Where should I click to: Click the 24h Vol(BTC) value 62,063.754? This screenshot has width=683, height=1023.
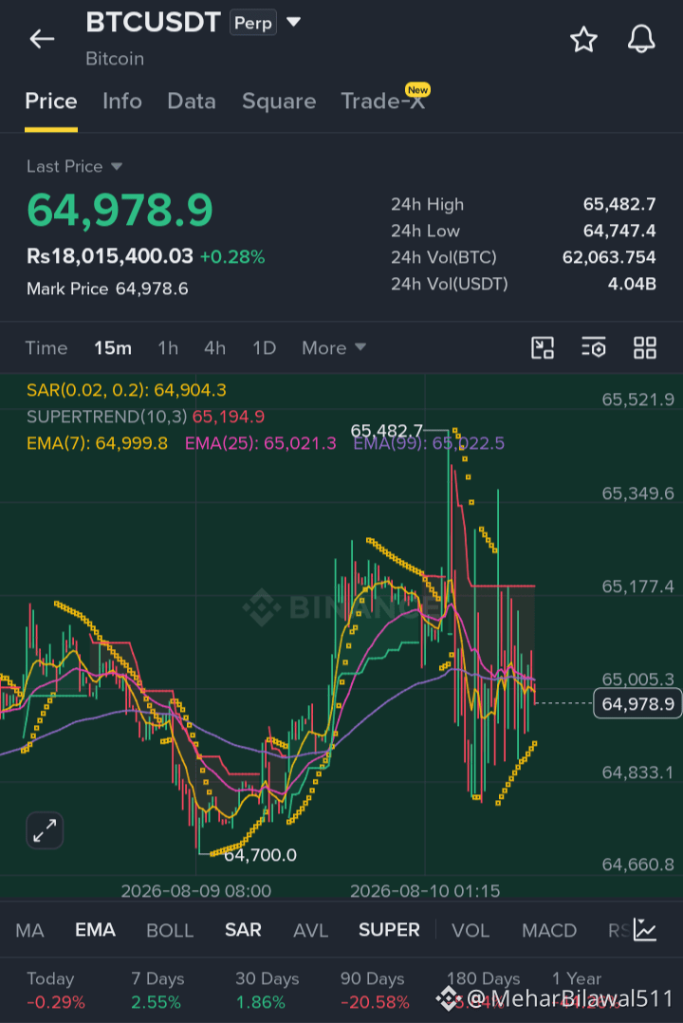coord(609,257)
